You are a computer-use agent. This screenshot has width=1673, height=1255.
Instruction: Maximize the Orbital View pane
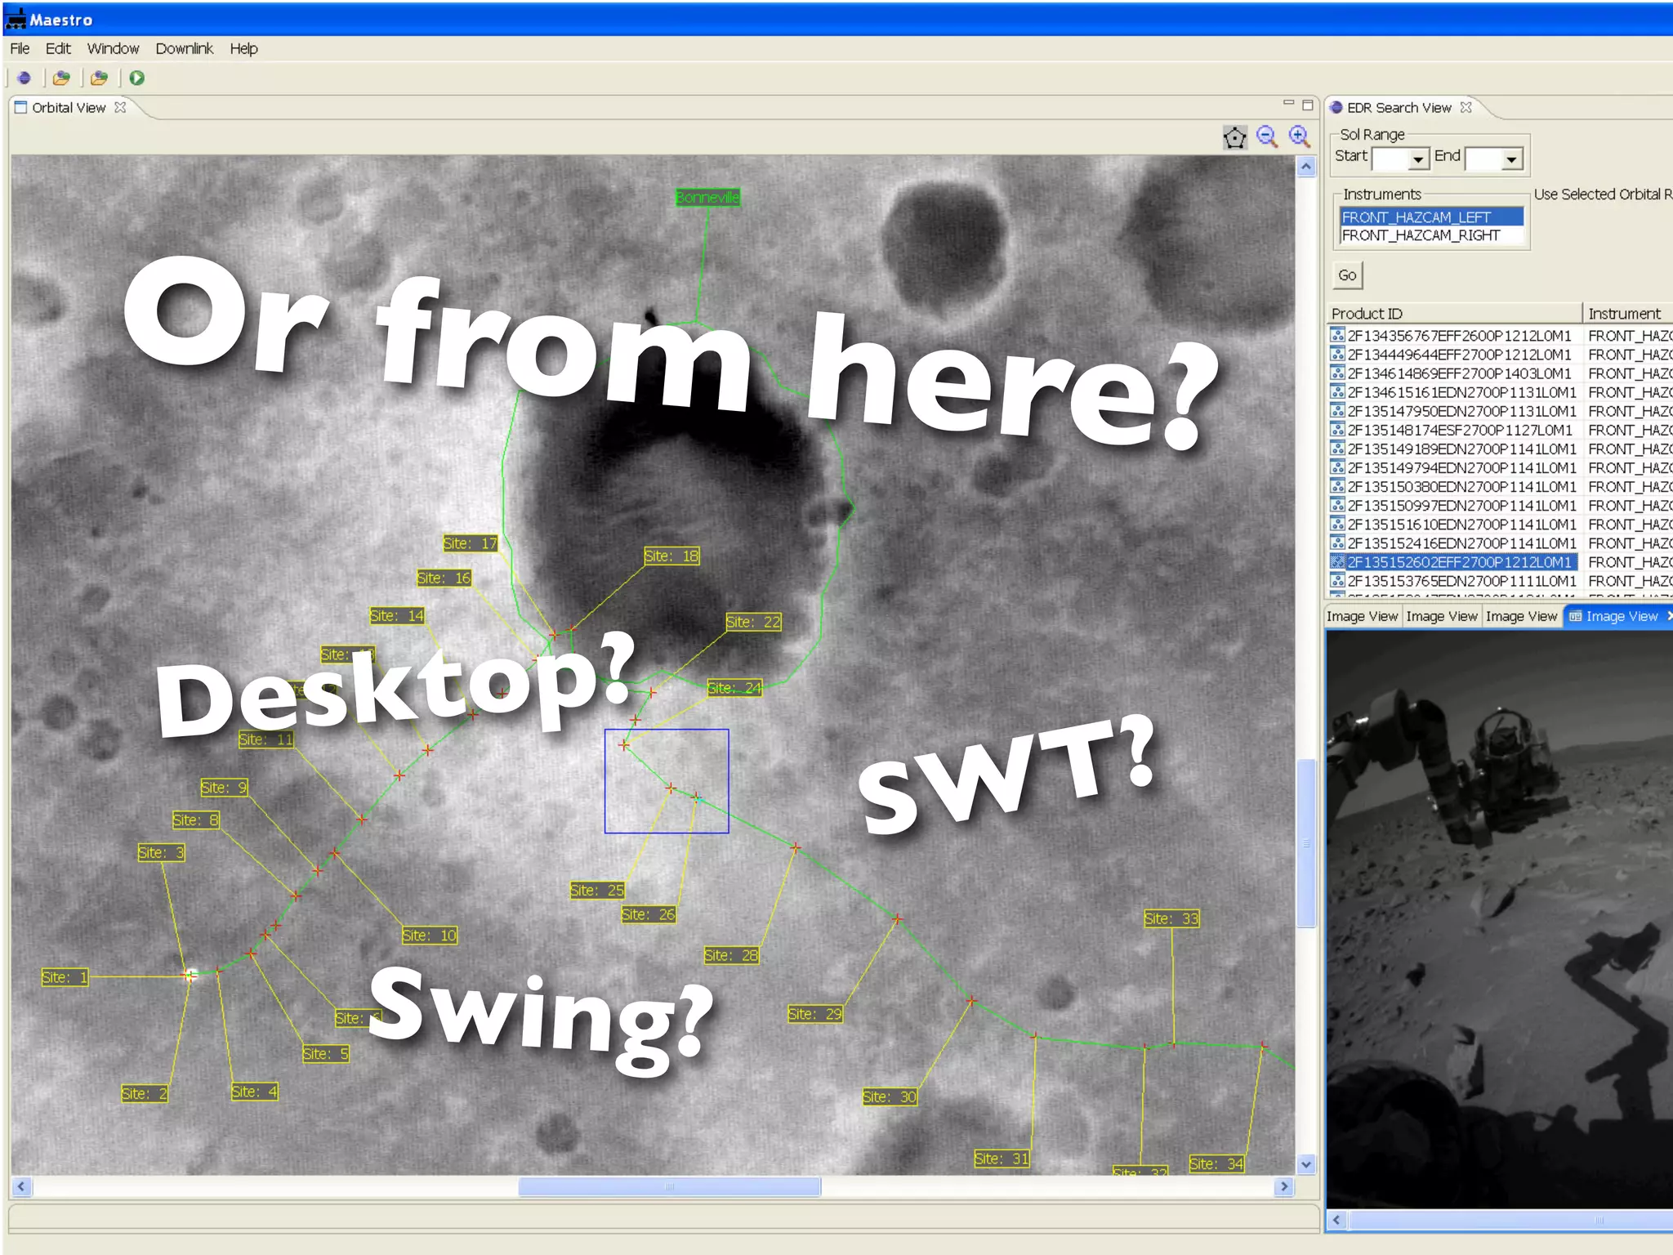1308,105
